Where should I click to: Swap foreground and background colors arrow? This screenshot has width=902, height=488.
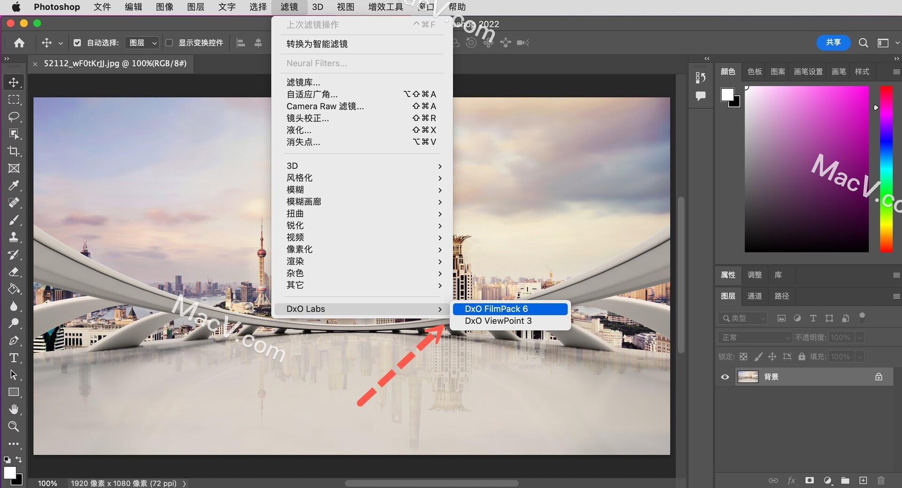tap(19, 459)
